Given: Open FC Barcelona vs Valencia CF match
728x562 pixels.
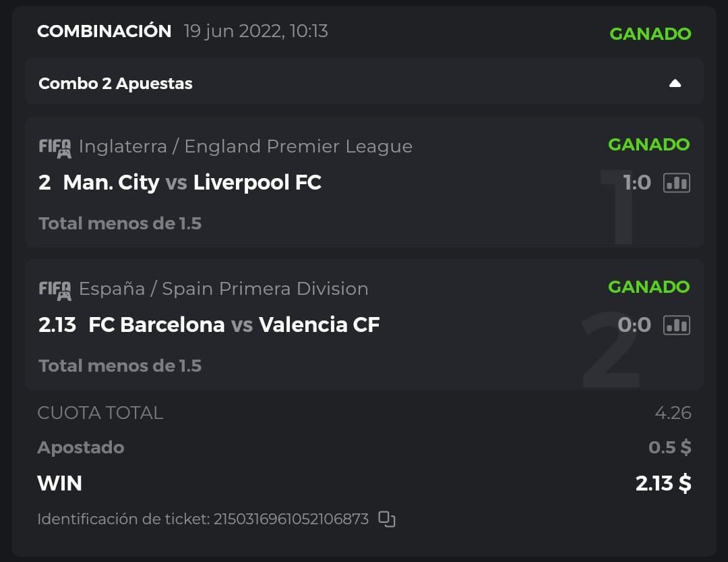Looking at the screenshot, I should [x=234, y=325].
